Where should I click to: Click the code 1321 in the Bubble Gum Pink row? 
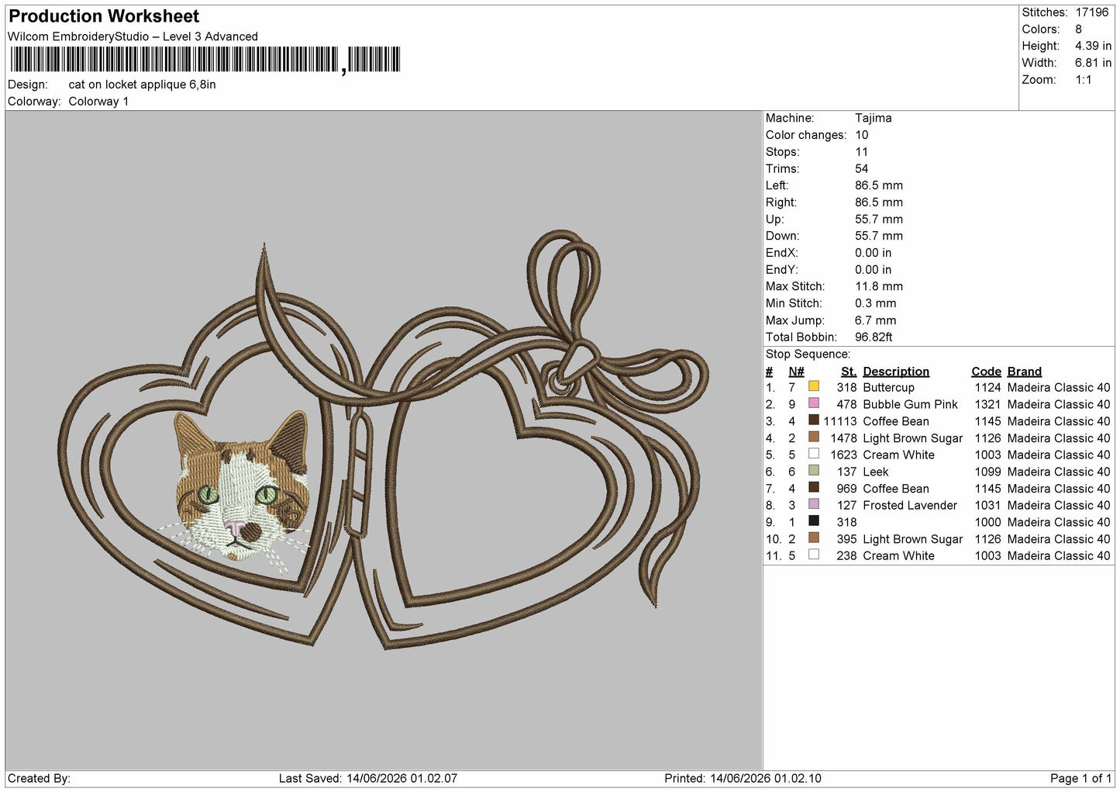(x=987, y=404)
